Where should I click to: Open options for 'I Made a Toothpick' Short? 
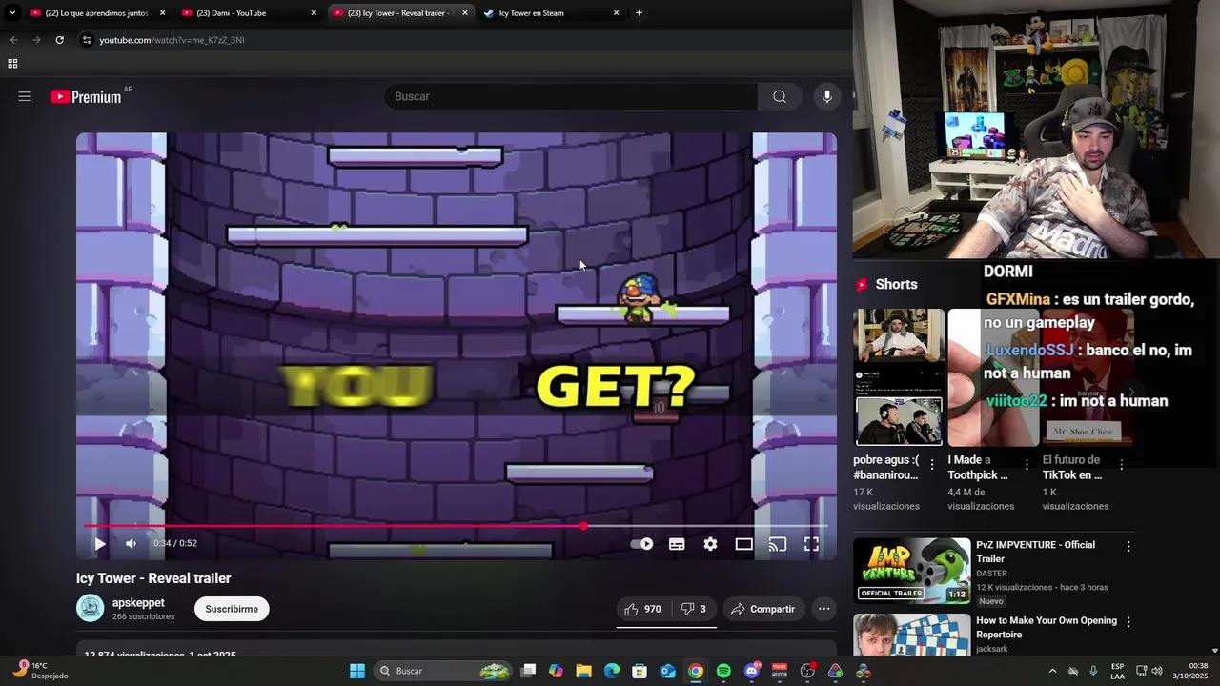1027,465
